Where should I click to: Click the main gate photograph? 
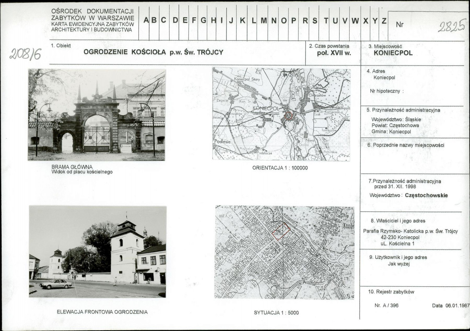coord(97,115)
